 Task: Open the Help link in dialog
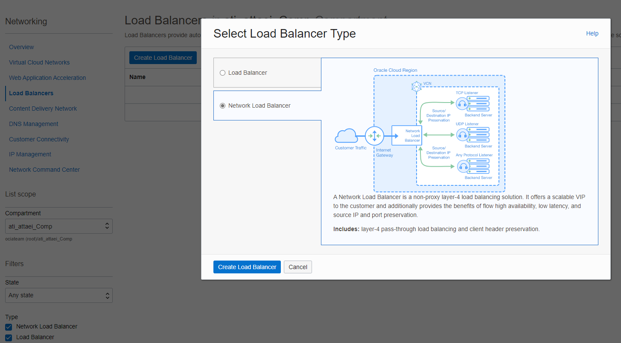coord(592,33)
